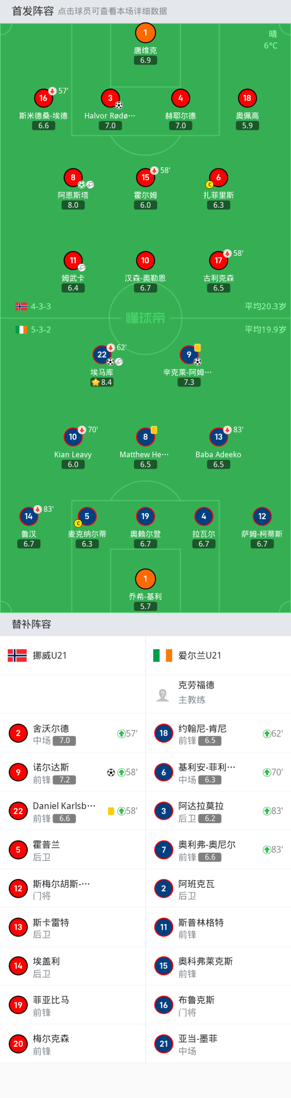Tap 霍尔姆 number 15 midfielder icon
This screenshot has width=291, height=1098.
point(145,177)
